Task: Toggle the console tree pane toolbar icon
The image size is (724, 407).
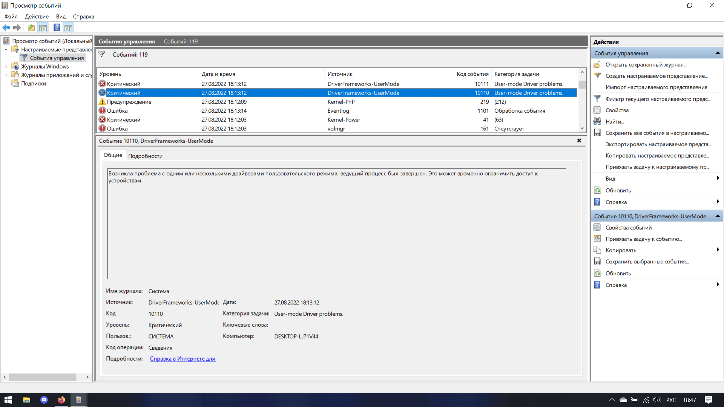Action: pos(43,28)
